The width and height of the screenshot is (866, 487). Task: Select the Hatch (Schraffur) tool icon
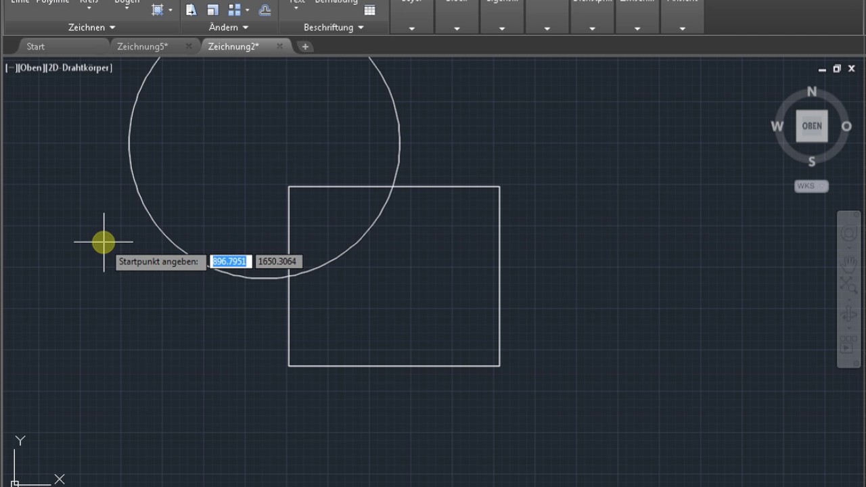pyautogui.click(x=158, y=9)
